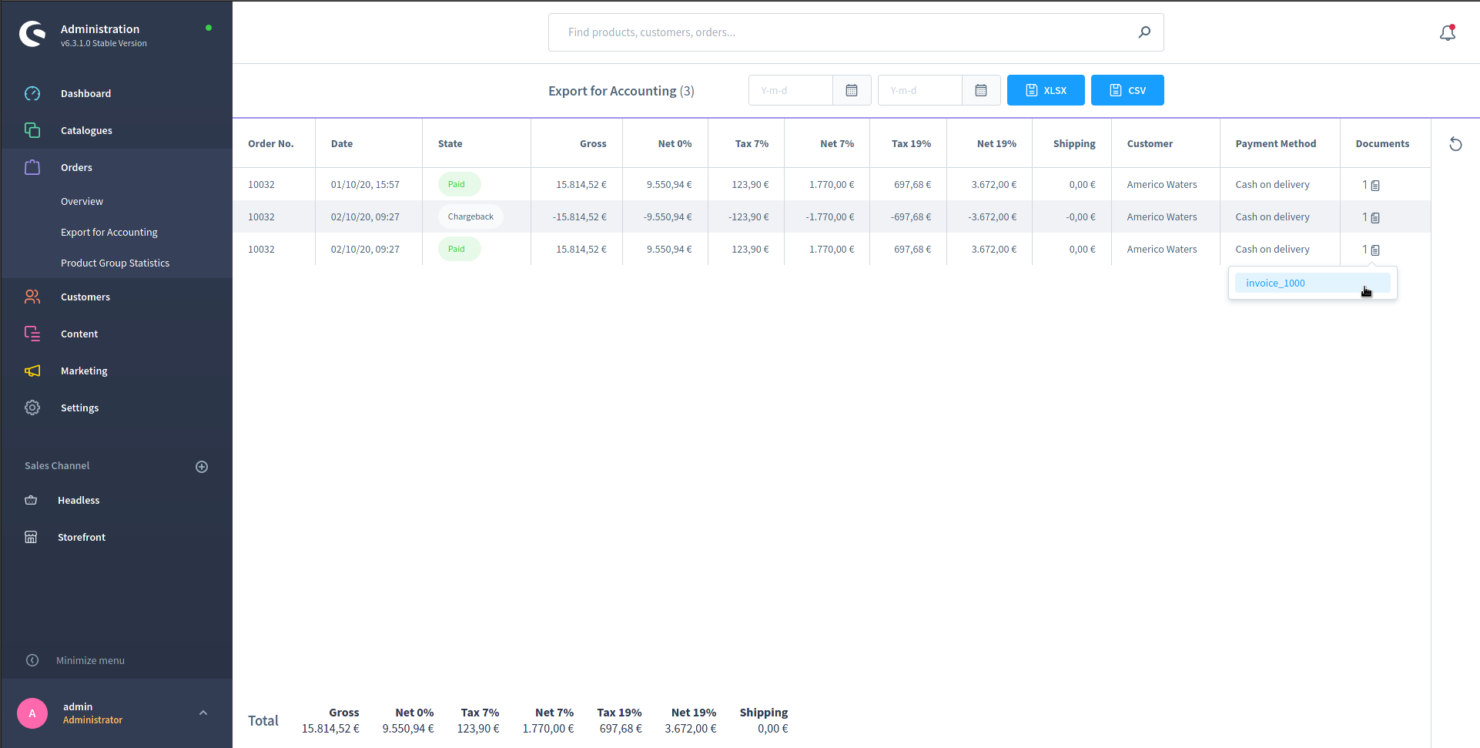Click Americo Waters in Chargeback row
The width and height of the screenshot is (1480, 748).
point(1162,217)
